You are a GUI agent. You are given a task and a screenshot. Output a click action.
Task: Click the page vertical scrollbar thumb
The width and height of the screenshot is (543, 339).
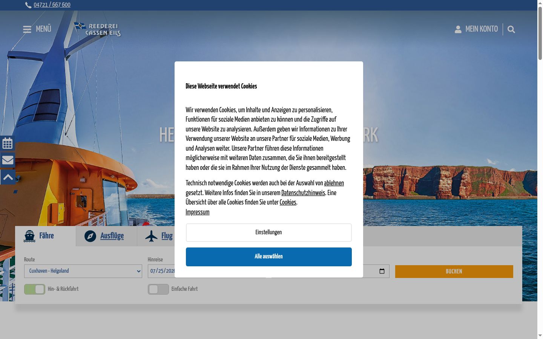click(540, 33)
